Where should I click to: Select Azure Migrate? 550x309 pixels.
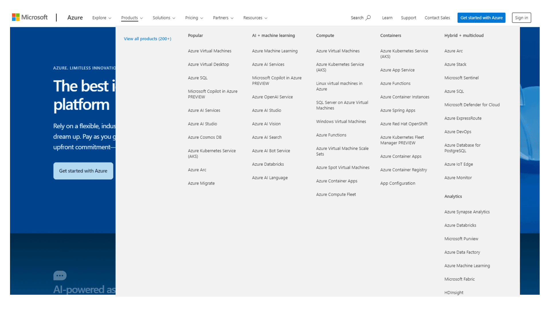tap(201, 183)
